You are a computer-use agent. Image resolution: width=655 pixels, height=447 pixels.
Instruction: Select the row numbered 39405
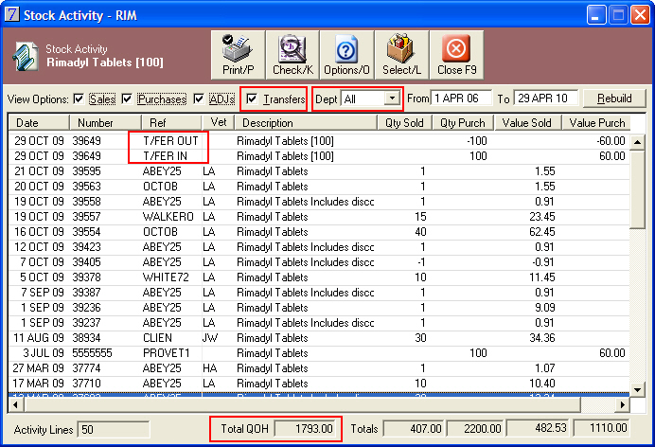[x=319, y=262]
